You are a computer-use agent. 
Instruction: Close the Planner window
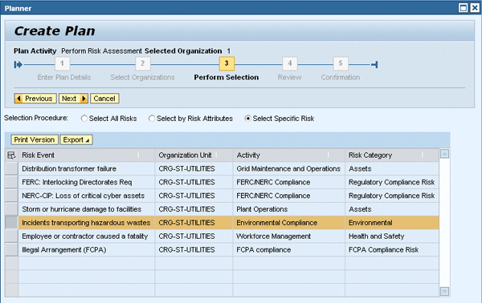475,8
